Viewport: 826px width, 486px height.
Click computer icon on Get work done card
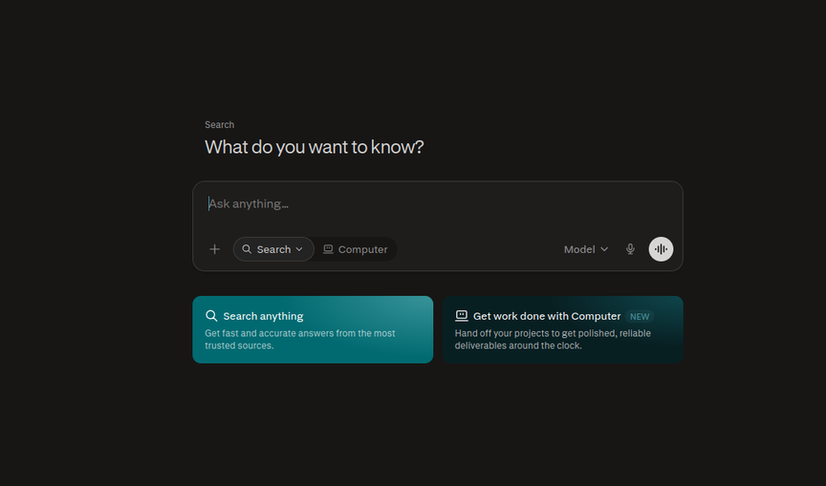[462, 316]
